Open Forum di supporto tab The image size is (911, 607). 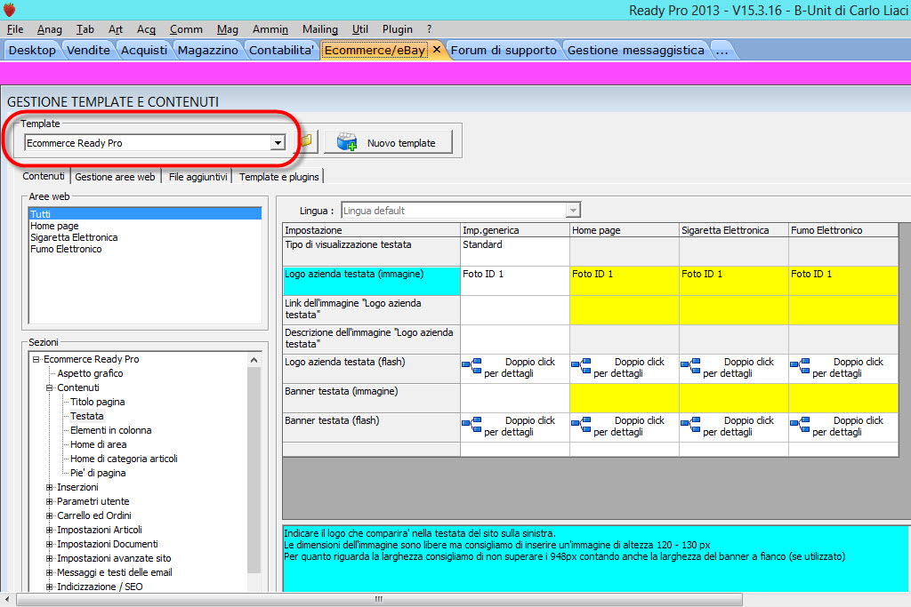click(x=504, y=51)
